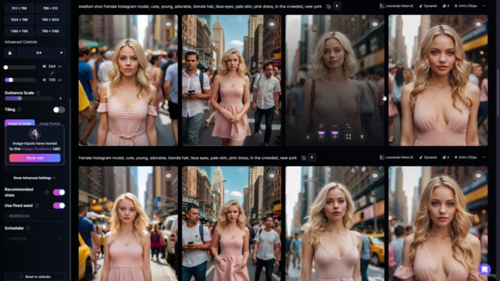500x281 pixels.
Task: Open fourth image of medium-shot generation
Action: (x=437, y=80)
